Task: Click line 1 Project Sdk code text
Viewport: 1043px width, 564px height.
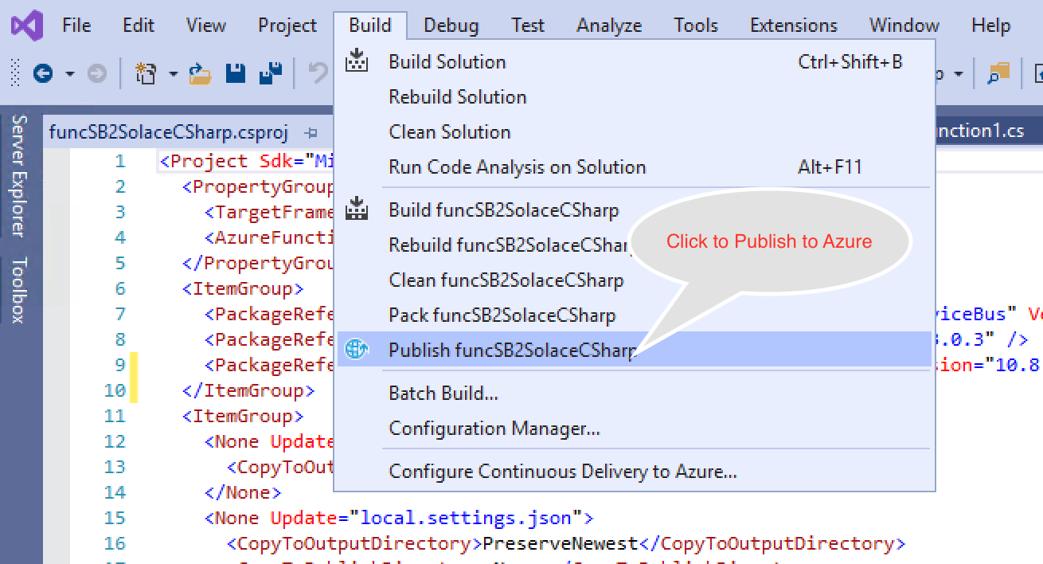Action: 239,161
